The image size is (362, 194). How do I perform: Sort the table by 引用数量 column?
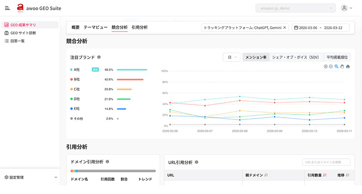324,175
